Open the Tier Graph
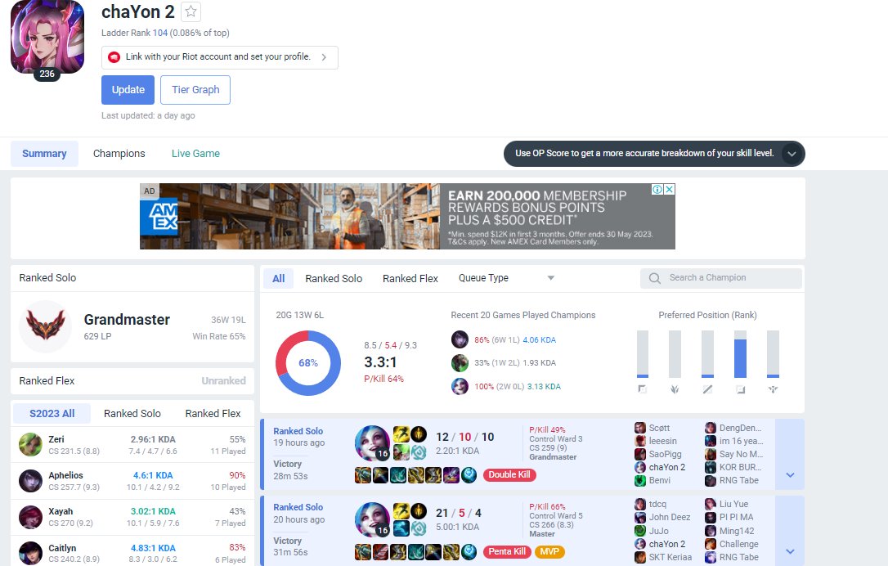888x566 pixels. point(195,89)
